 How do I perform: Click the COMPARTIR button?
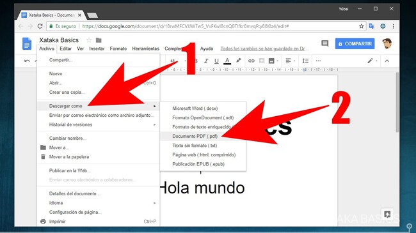355,43
